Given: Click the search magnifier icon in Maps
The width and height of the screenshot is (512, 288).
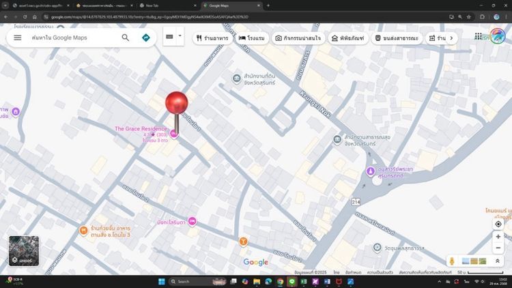Looking at the screenshot, I should tap(126, 38).
